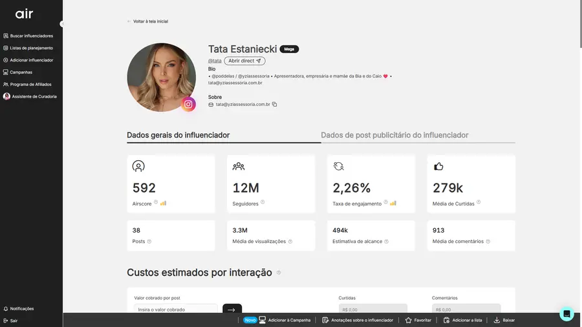582x327 pixels.
Task: Go to Campanhas in the sidebar
Action: tap(18, 72)
